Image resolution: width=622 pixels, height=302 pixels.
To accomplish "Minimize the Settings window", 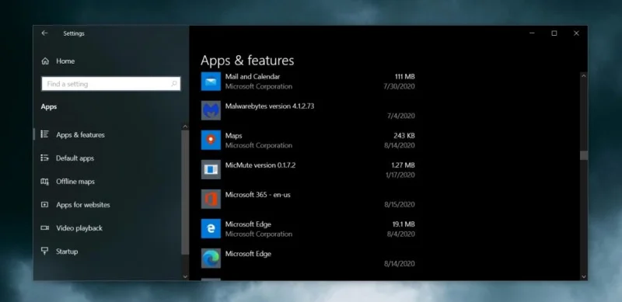I will coord(532,33).
